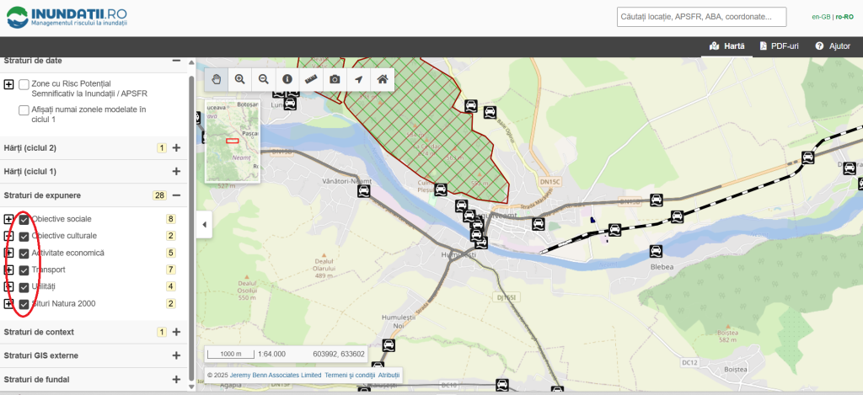Screen dimensions: 863x395
Task: Collapse the Straturi de expunere section
Action: point(176,195)
